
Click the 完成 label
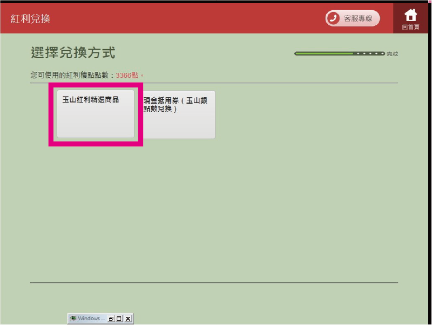click(x=392, y=53)
